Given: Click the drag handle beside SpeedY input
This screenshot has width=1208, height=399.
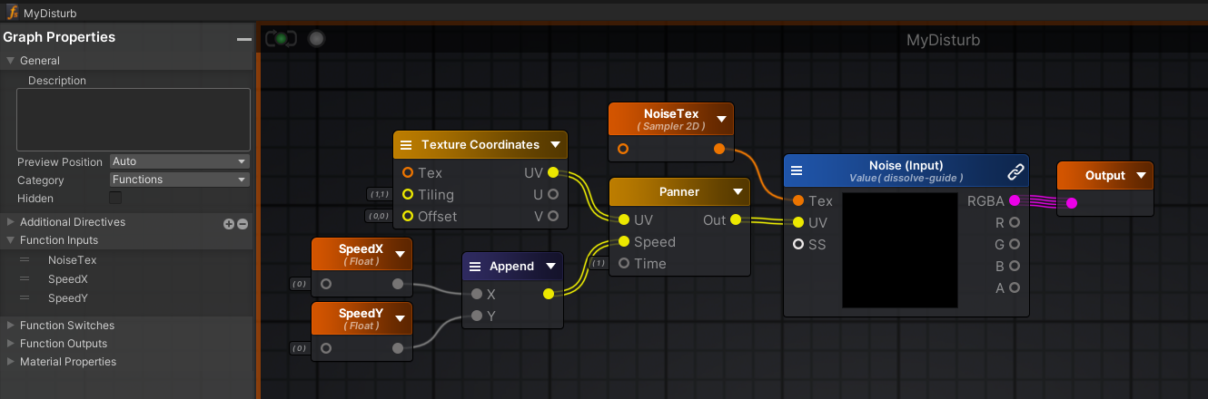Looking at the screenshot, I should [x=25, y=297].
